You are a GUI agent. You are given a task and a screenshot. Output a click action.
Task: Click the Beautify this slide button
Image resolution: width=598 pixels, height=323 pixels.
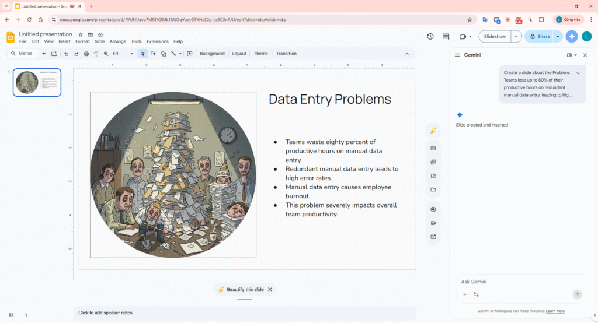(x=241, y=289)
